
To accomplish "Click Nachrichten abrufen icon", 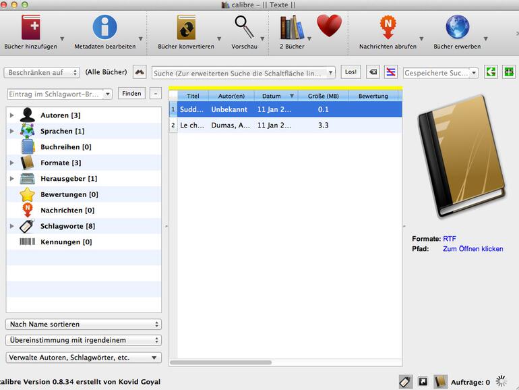I will point(388,27).
